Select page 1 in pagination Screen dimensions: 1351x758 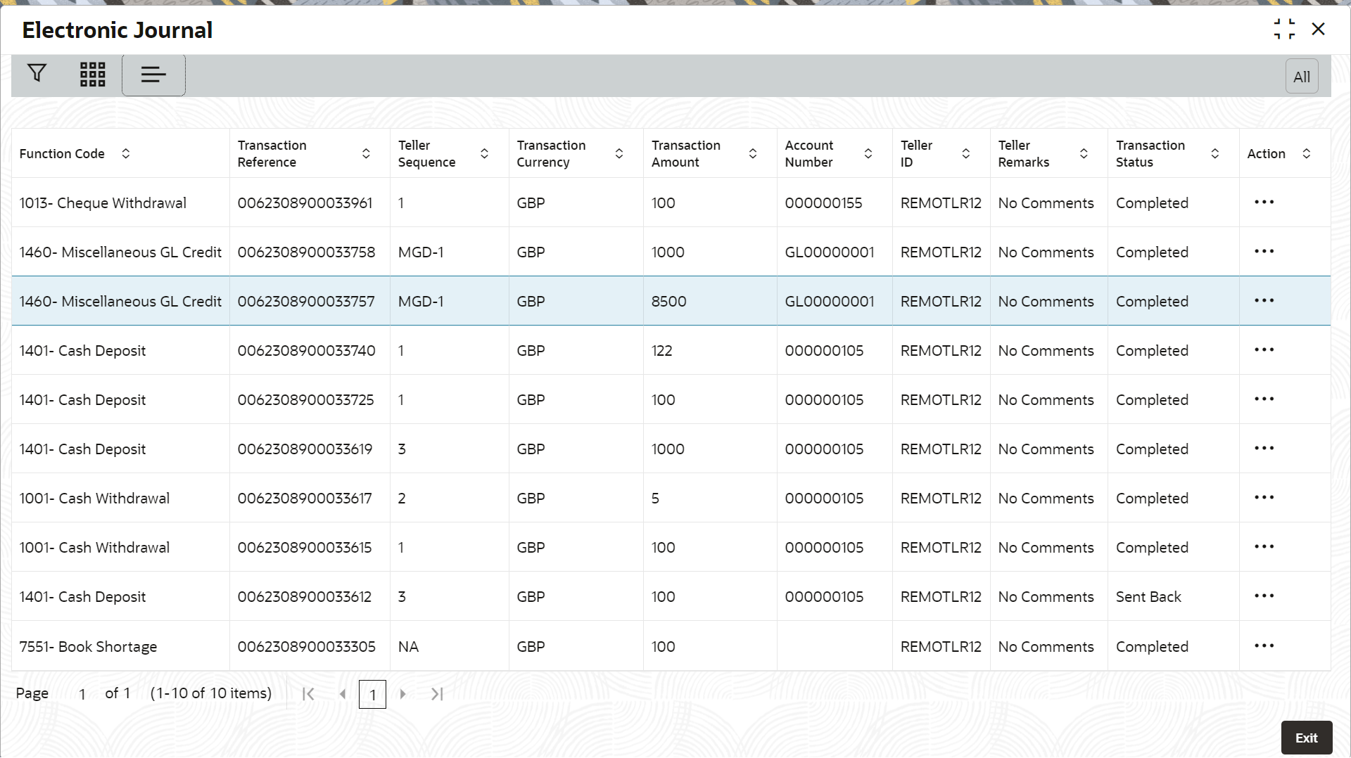(x=372, y=695)
